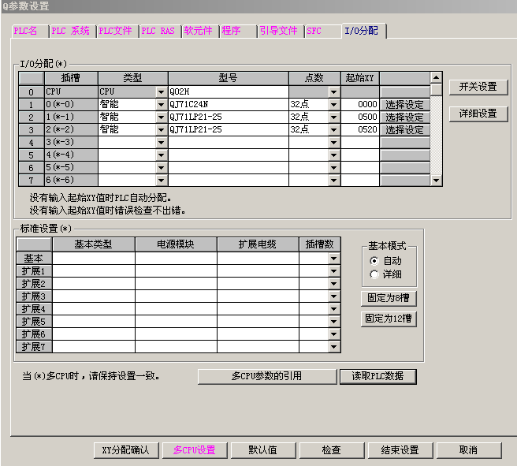This screenshot has width=517, height=466.
Task: Open the 类型 dropdown for the CPU row
Action: tap(162, 91)
